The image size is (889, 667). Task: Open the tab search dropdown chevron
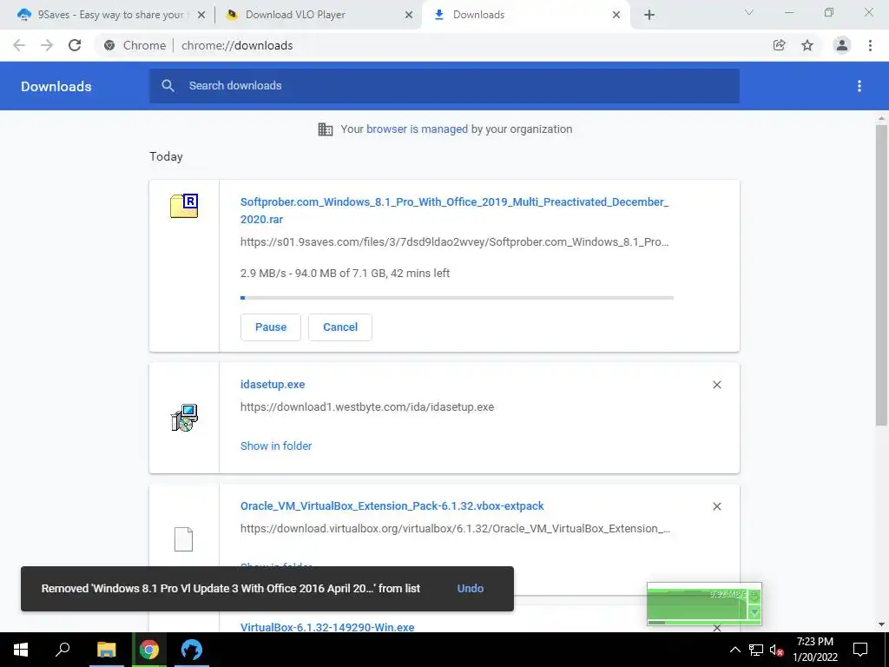(x=749, y=12)
